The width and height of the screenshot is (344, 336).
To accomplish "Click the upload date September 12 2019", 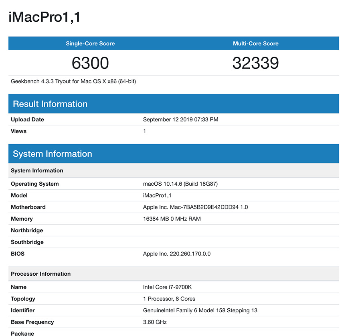I will click(x=180, y=119).
